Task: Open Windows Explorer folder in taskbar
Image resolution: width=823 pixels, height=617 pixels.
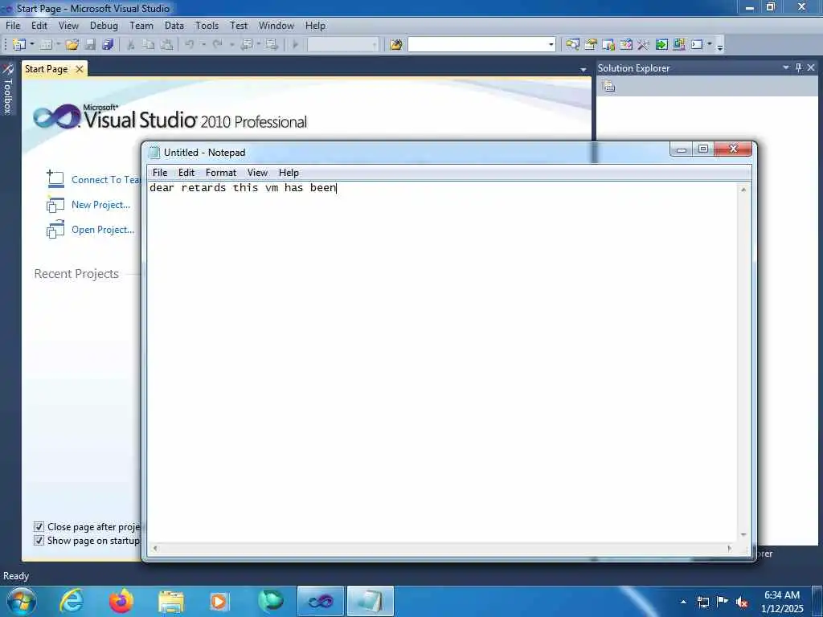Action: [171, 601]
